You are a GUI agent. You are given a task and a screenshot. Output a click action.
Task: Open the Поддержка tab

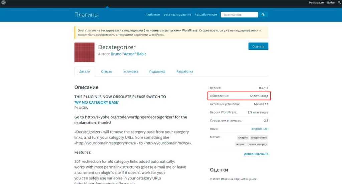pyautogui.click(x=157, y=72)
